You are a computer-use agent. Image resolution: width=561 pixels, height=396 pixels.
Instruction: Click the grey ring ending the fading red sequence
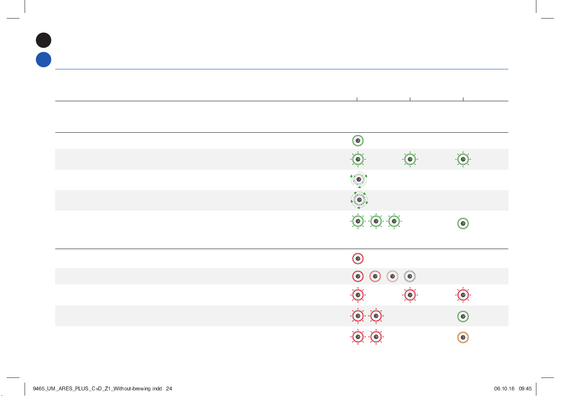[409, 276]
